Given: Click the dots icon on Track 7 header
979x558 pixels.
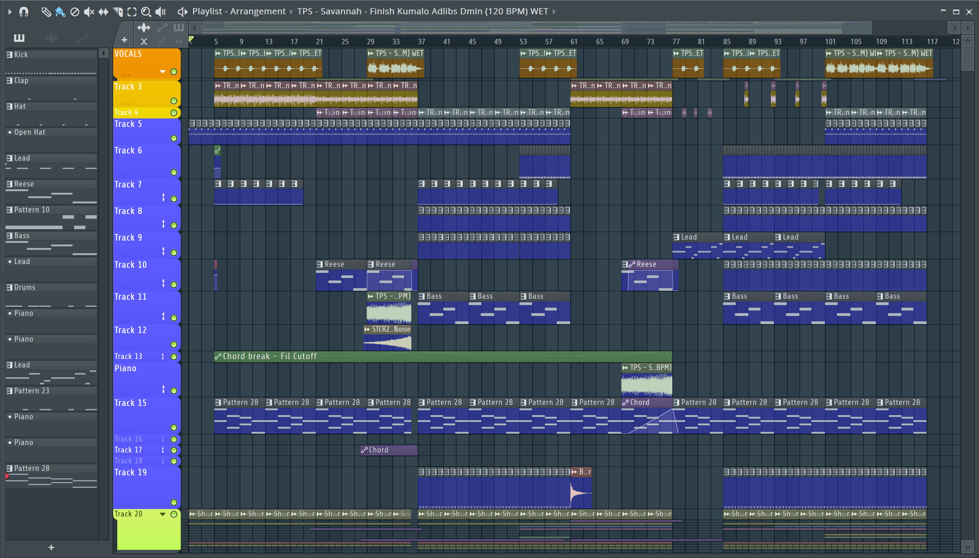Looking at the screenshot, I should 164,197.
